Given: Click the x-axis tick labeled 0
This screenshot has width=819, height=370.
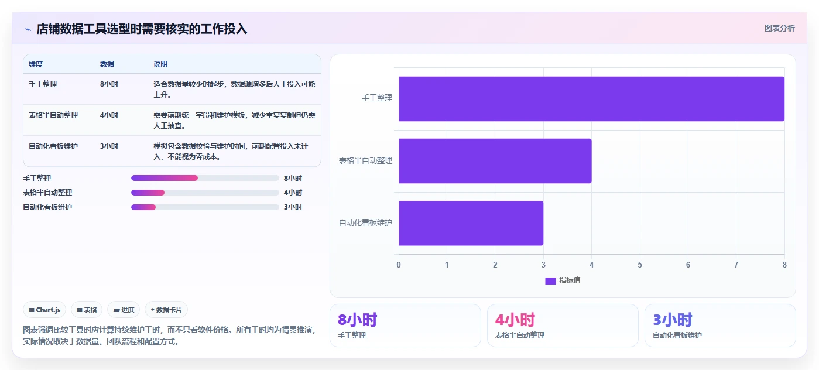Looking at the screenshot, I should [x=399, y=265].
